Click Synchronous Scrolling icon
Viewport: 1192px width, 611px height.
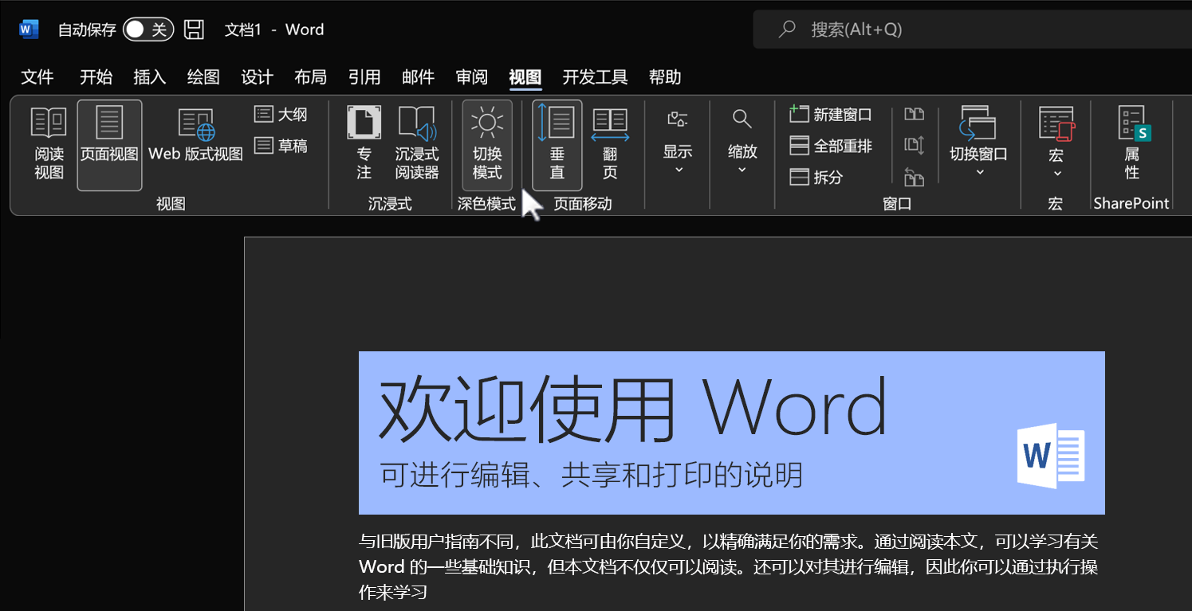915,146
